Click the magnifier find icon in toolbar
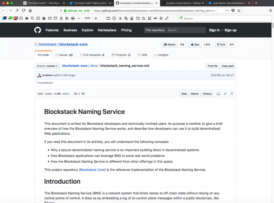Screen dimensions: 274x203 click(x=32, y=18)
